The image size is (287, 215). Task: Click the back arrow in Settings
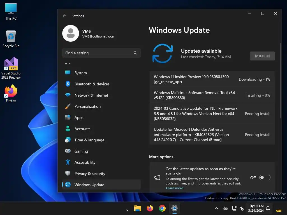(64, 16)
